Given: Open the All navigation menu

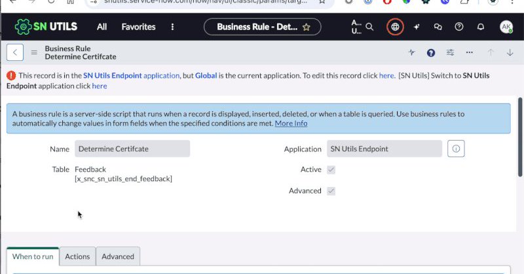Looking at the screenshot, I should [x=102, y=27].
